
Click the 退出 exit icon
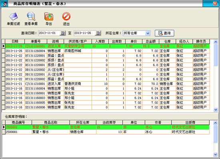(66, 16)
